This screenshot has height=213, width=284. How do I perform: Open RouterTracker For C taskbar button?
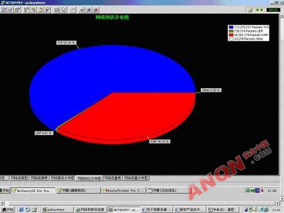[124, 190]
